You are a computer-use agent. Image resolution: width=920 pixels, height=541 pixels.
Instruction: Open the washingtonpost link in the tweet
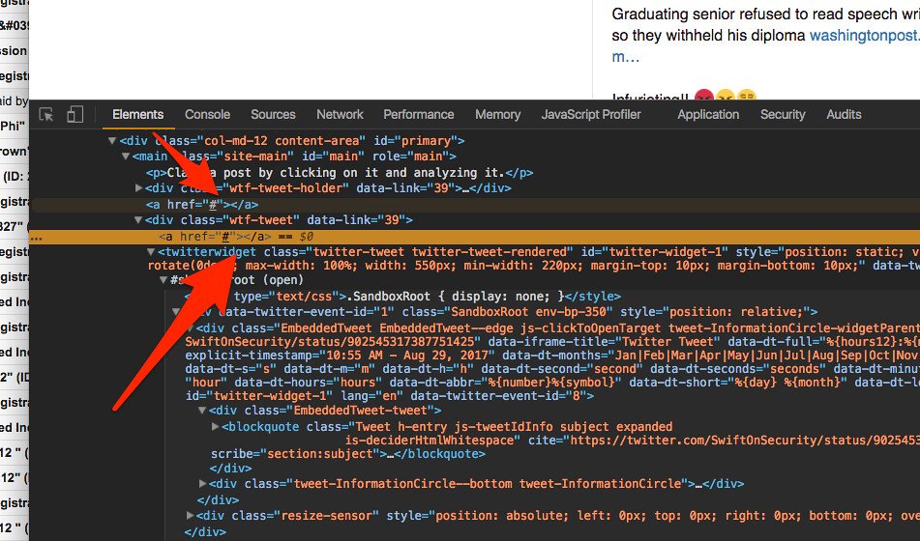pos(864,35)
